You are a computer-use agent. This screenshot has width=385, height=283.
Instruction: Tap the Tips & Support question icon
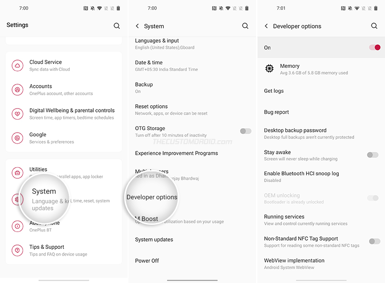point(17,250)
